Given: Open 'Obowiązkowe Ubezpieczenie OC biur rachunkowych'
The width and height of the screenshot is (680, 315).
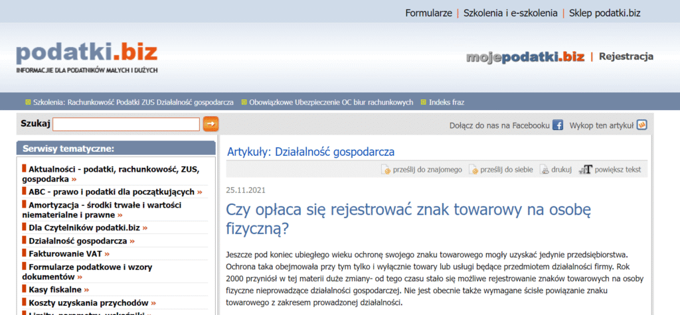Looking at the screenshot, I should pyautogui.click(x=331, y=102).
